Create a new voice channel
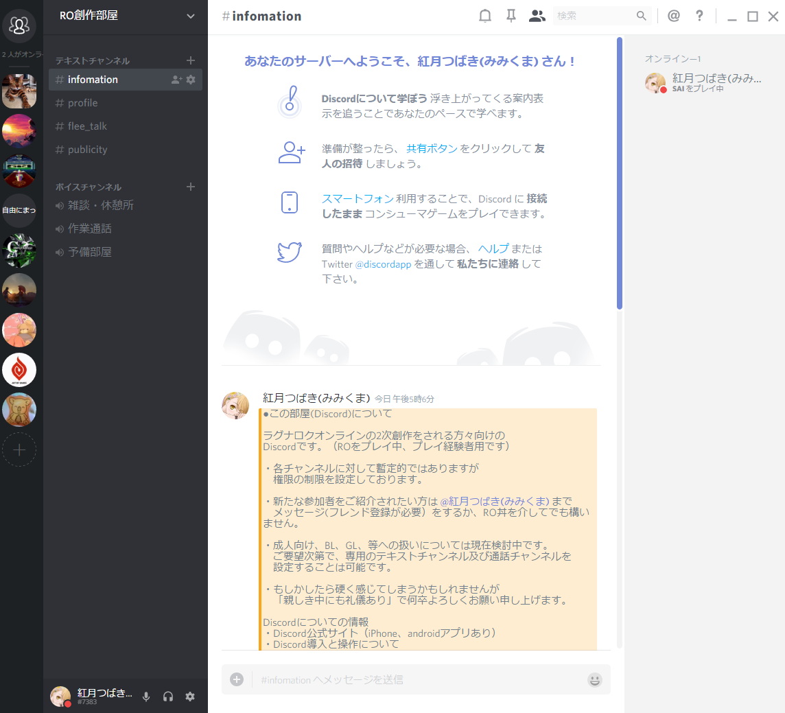Image resolution: width=785 pixels, height=713 pixels. coord(190,187)
